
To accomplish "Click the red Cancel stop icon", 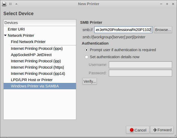I will [x=131, y=130].
